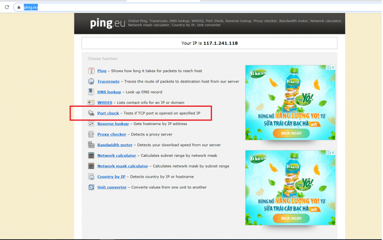Click the Traceroute globe icon
Image resolution: width=383 pixels, height=240 pixels.
tap(91, 81)
